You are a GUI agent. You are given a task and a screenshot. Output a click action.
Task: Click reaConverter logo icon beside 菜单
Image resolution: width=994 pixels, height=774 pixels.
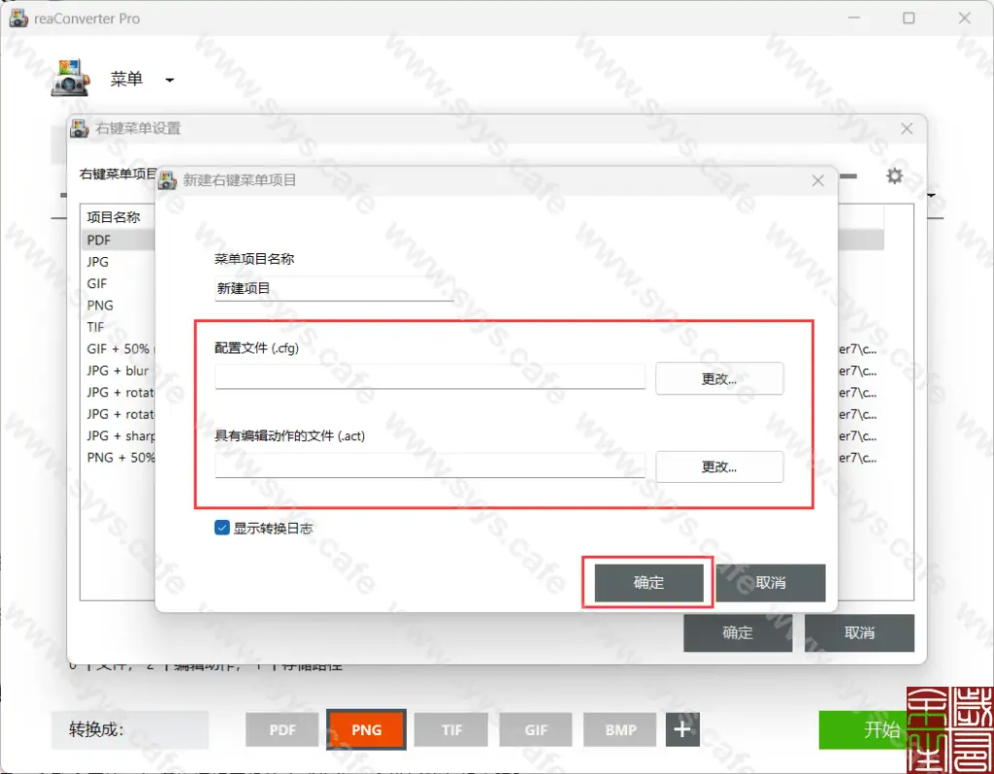pos(71,78)
